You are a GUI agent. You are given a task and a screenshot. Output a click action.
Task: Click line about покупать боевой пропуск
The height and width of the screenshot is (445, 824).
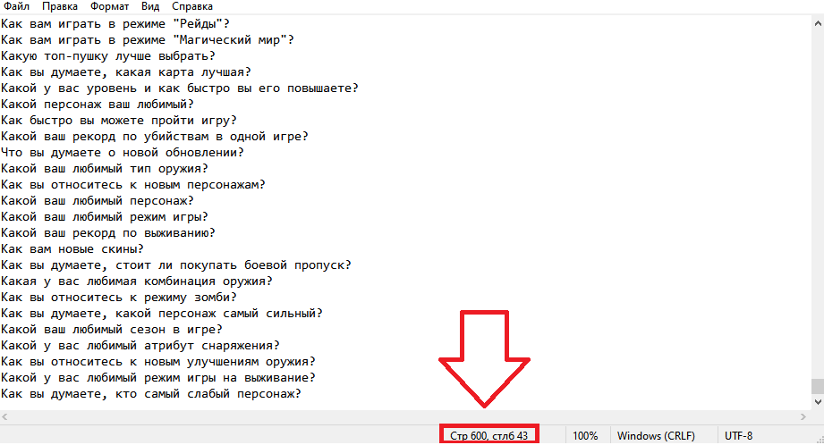176,265
